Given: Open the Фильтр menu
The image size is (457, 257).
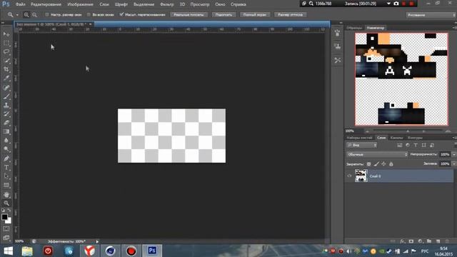Looking at the screenshot, I should (x=166, y=4).
